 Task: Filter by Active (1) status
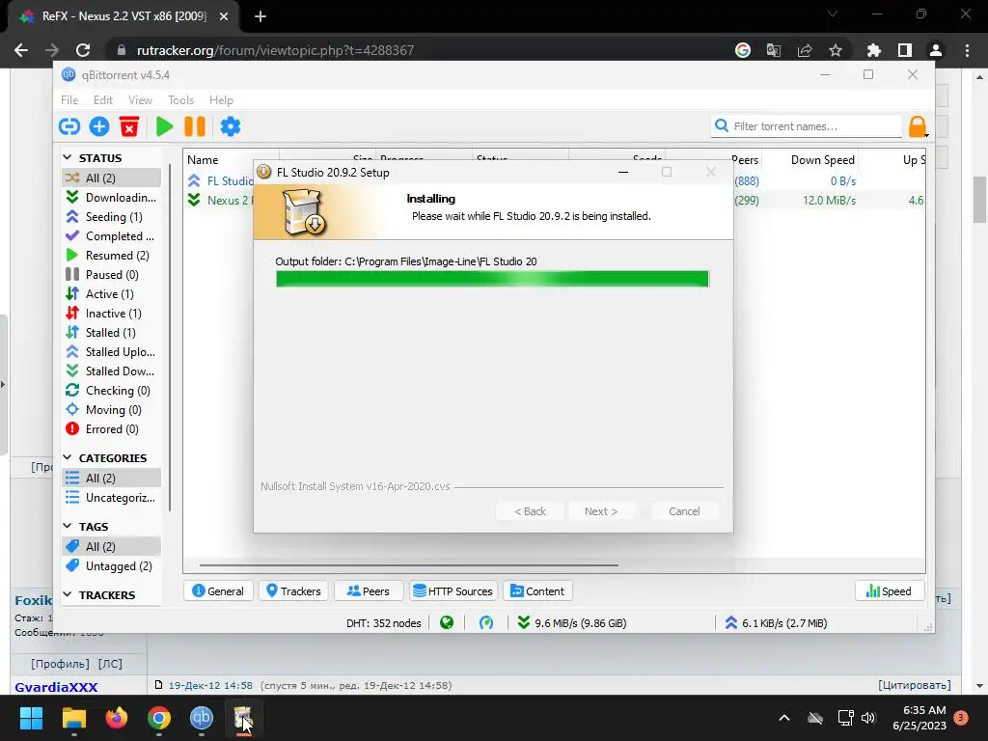(112, 294)
